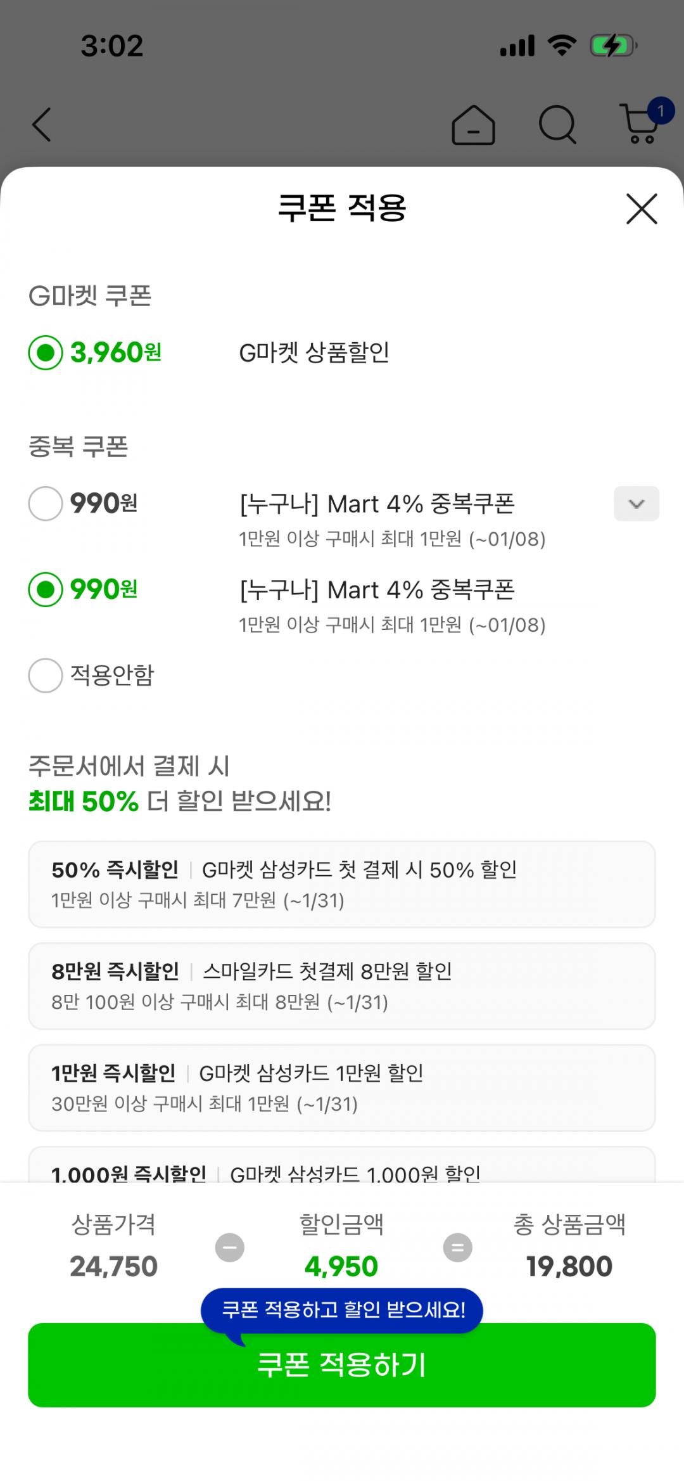Open search with magnifier icon
Viewport: 684px width, 1481px height.
[557, 124]
